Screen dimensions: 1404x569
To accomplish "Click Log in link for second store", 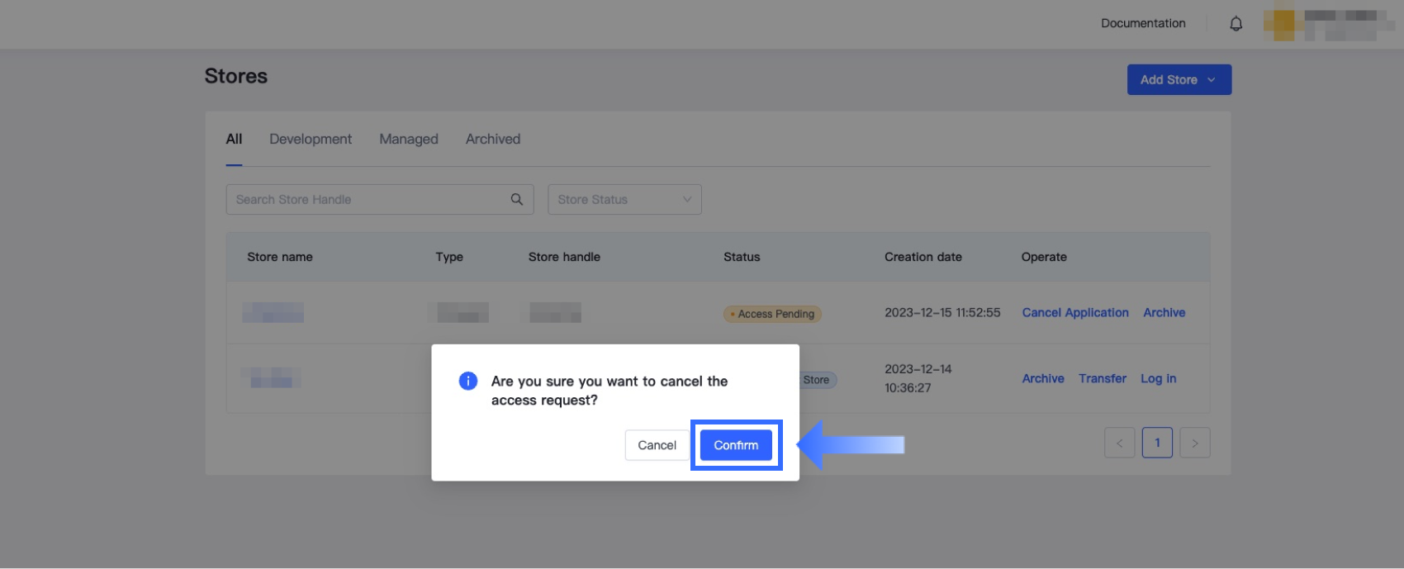I will click(x=1159, y=378).
